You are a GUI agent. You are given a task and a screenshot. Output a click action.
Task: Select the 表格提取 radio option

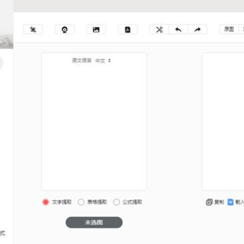point(81,202)
